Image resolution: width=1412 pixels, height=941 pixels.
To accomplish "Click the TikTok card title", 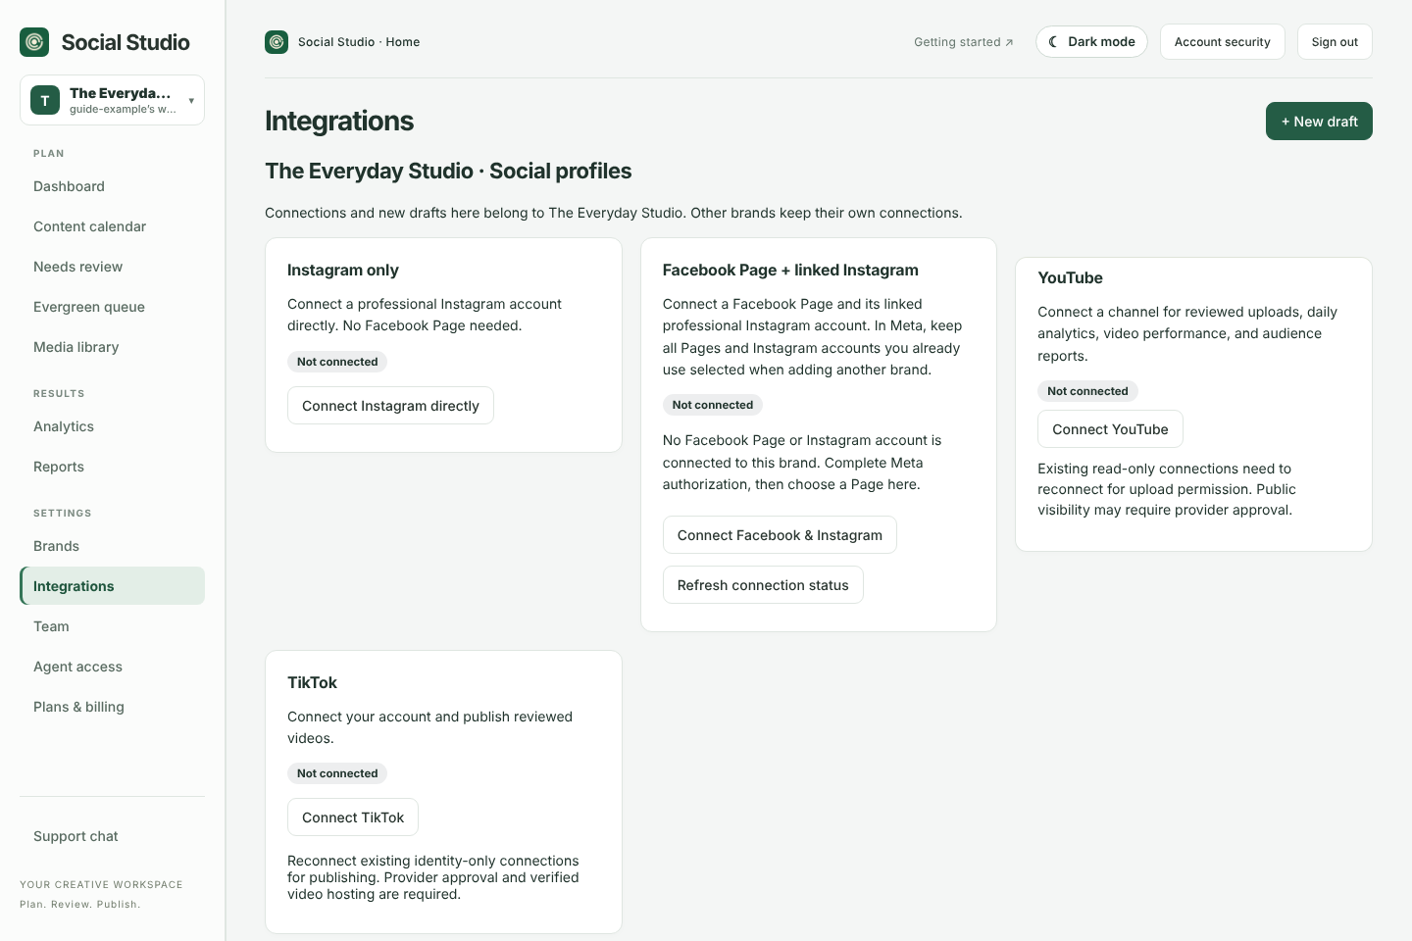I will [312, 683].
